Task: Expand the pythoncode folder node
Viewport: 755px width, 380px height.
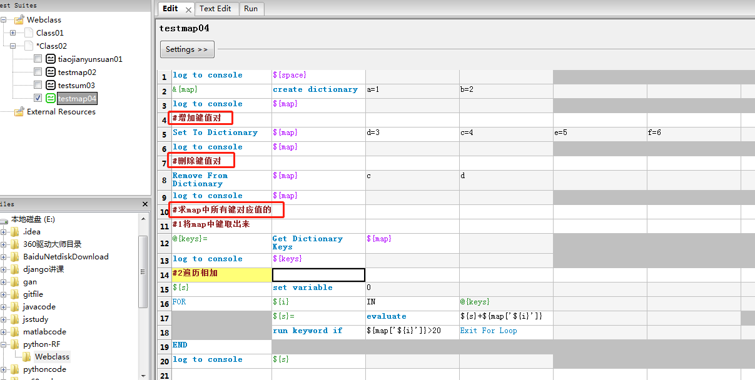Action: [4, 369]
